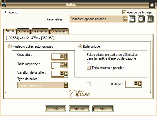Click the Bullage value field
This screenshot has height=116, width=157.
coord(130,84)
